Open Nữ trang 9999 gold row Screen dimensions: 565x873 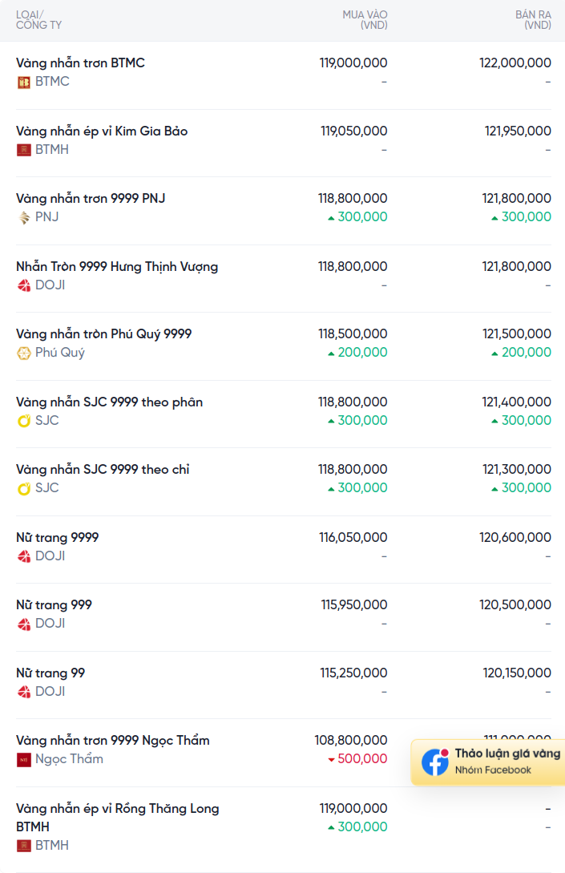click(x=58, y=537)
